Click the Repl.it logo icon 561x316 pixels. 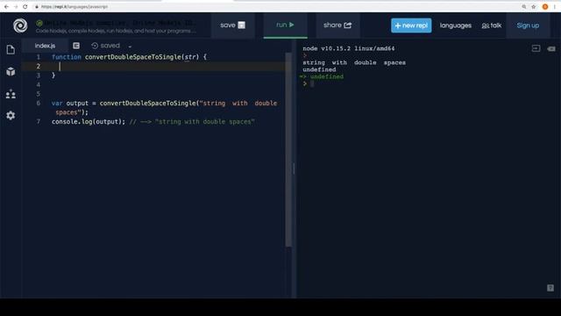(20, 25)
